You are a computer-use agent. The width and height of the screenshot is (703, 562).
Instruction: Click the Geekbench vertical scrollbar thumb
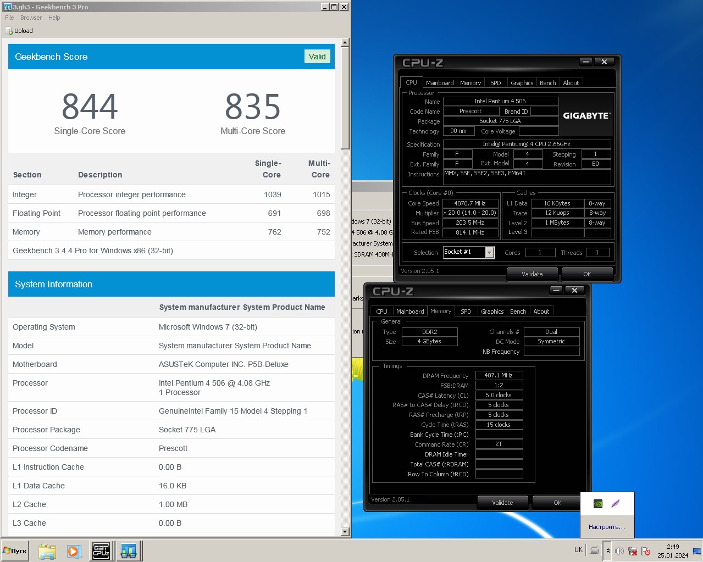(345, 98)
